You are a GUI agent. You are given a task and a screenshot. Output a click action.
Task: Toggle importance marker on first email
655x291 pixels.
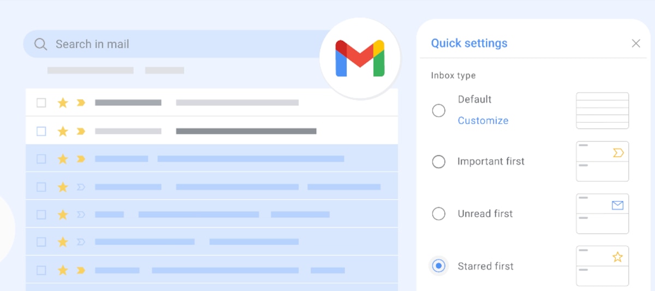tap(81, 103)
